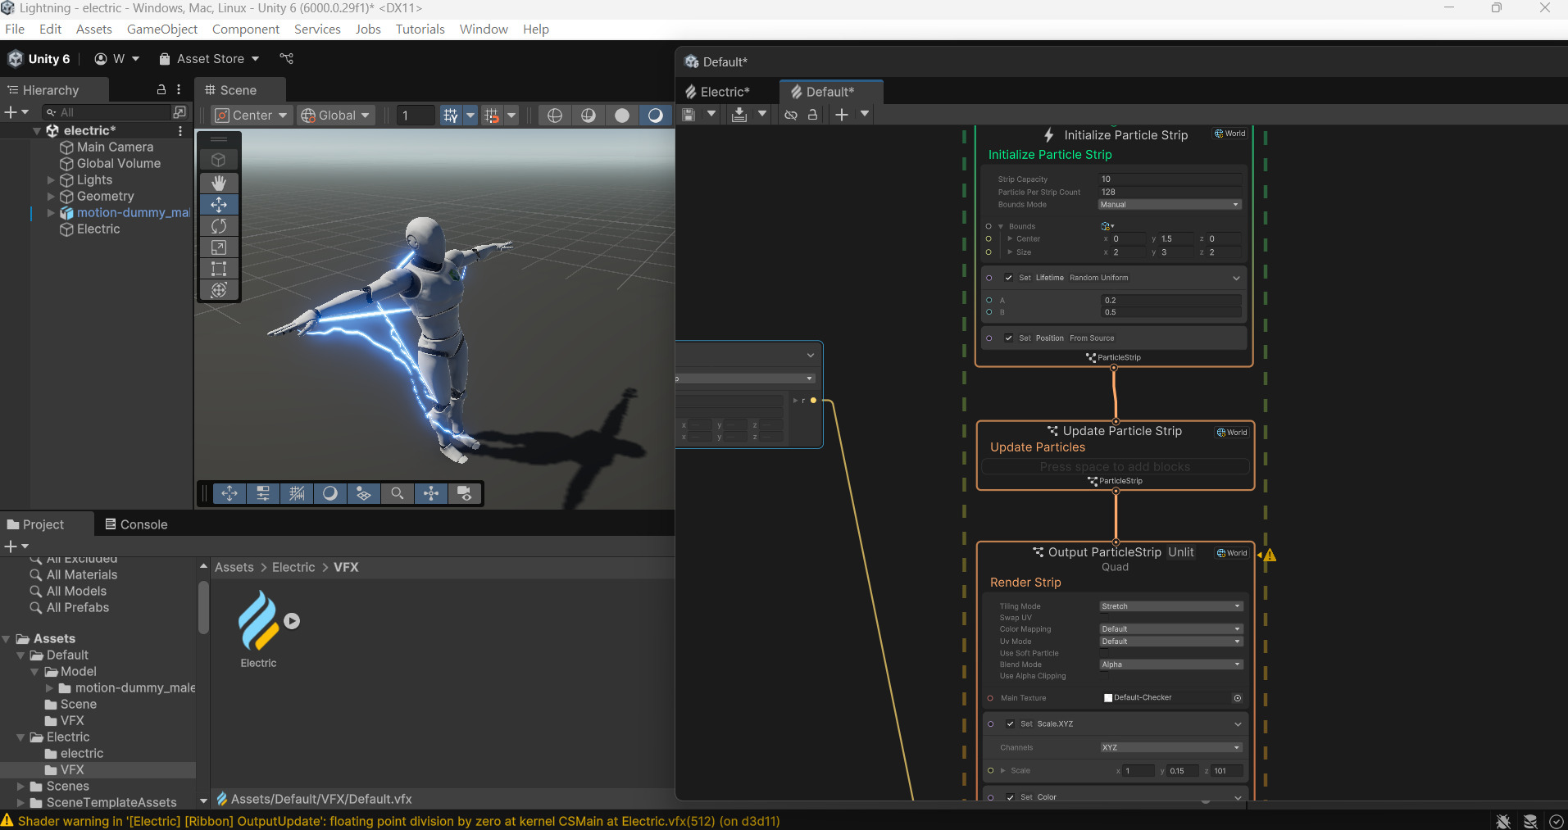Open Center pivot mode dropdown
The image size is (1568, 830).
click(251, 116)
